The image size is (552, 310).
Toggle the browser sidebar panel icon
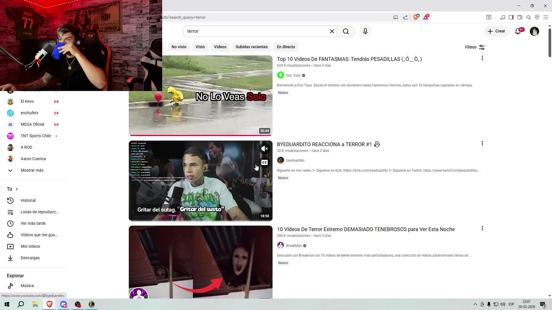(511, 17)
